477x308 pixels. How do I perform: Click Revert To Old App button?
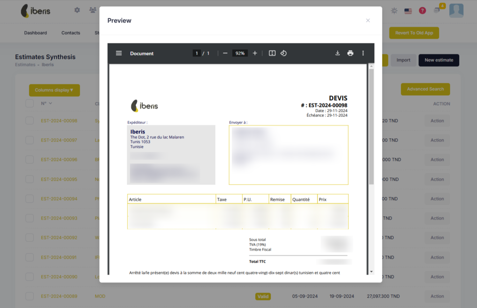414,33
